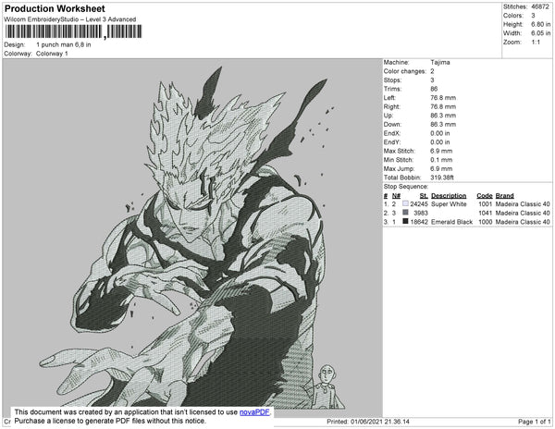
Task: Select the Min Stitch value 0.1 mm
Action: tap(441, 160)
